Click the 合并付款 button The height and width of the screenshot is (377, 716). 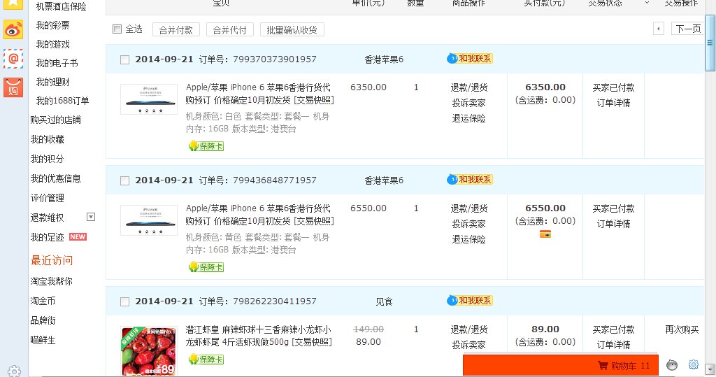[176, 29]
